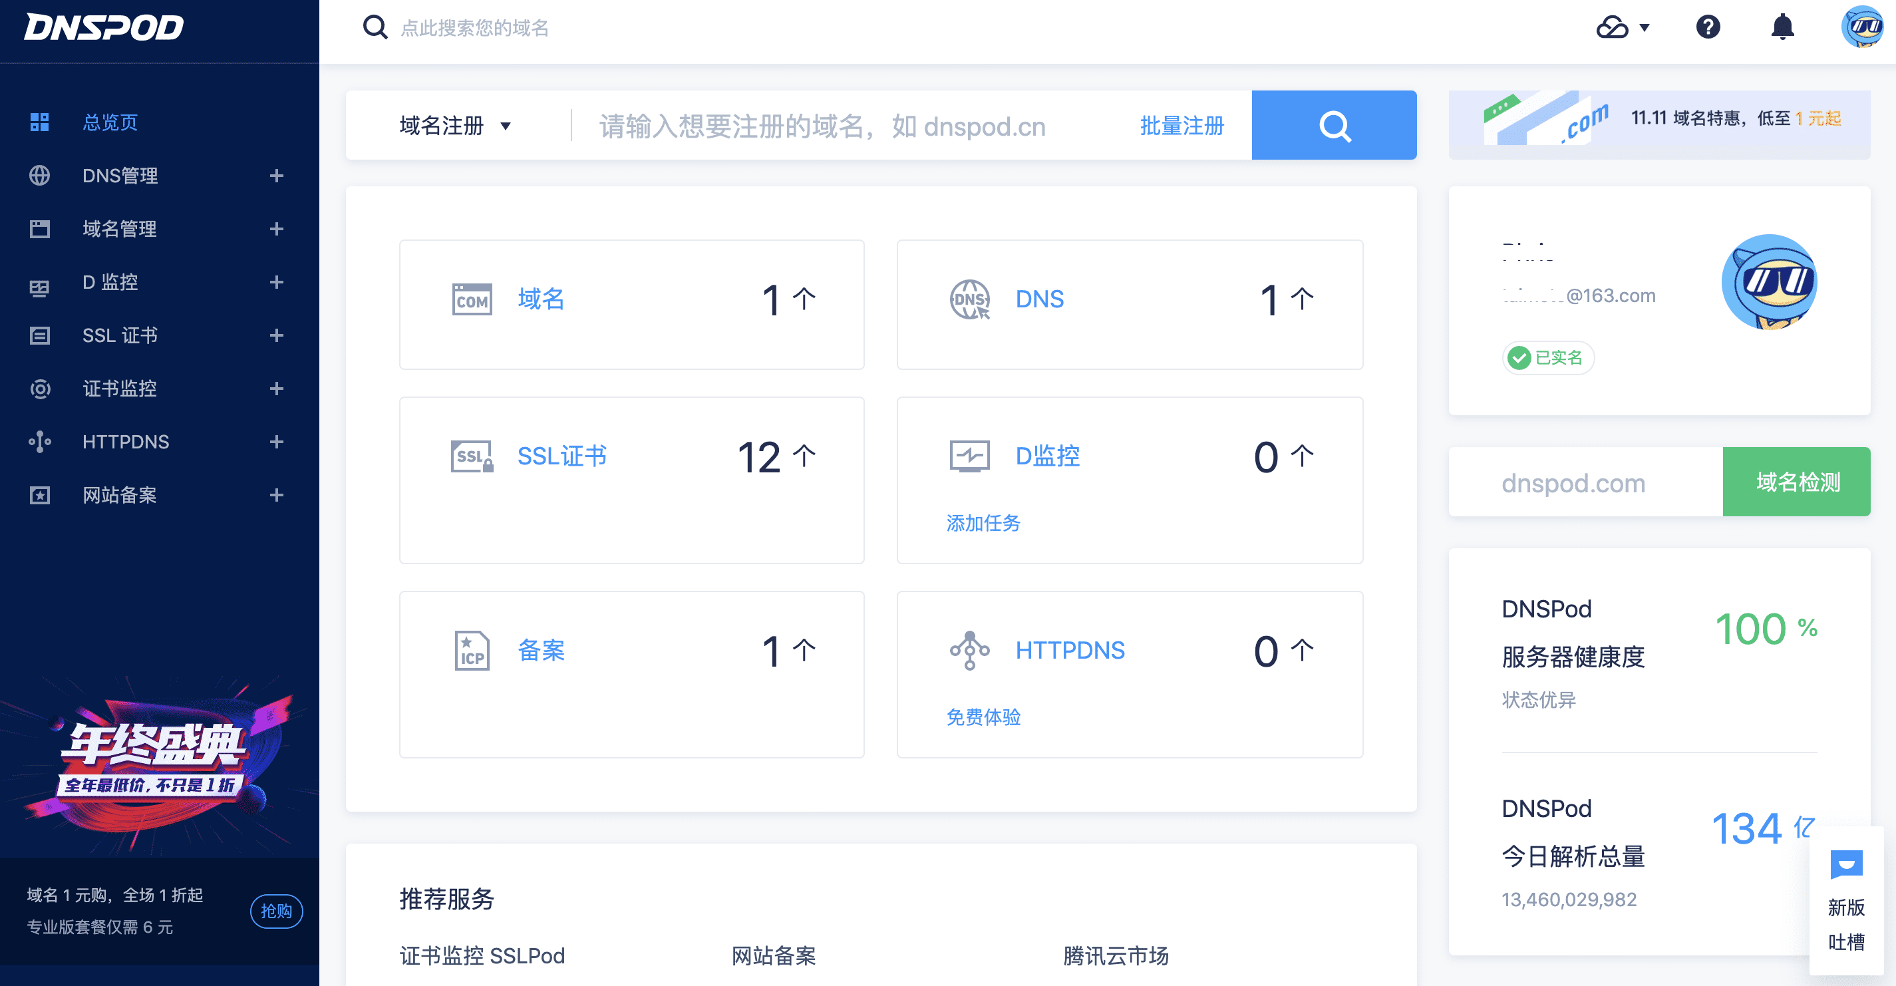
Task: Expand HTTPDNS with plus sign
Action: 277,442
